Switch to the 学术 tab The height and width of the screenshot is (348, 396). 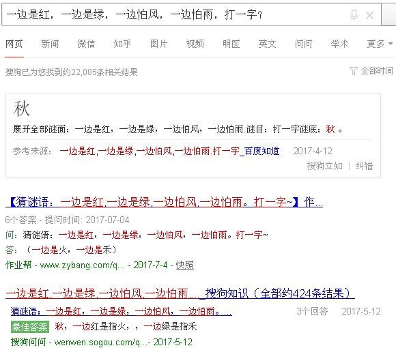[x=339, y=44]
